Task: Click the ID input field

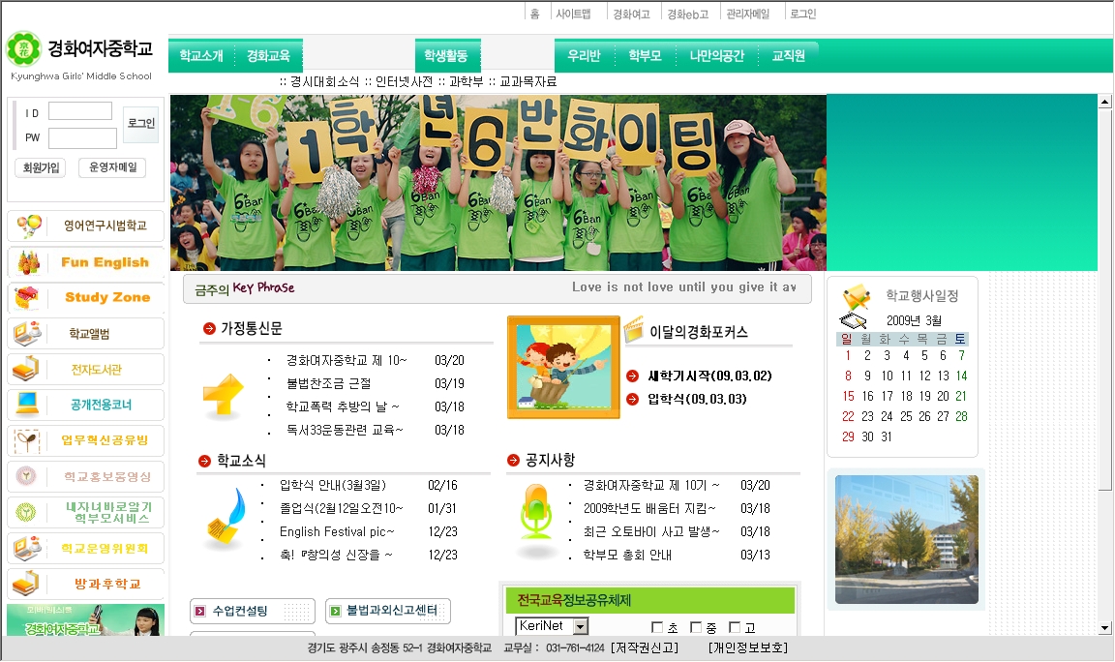Action: point(80,112)
